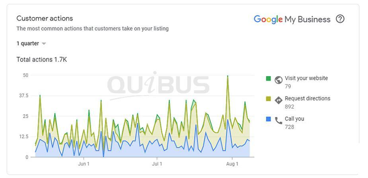Click the help question mark icon
Image resolution: width=368 pixels, height=178 pixels.
(340, 19)
